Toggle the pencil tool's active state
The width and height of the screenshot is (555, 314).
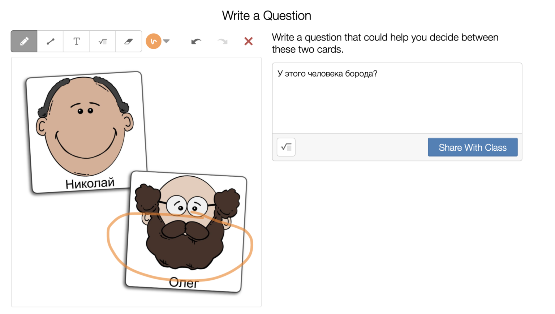coord(24,41)
